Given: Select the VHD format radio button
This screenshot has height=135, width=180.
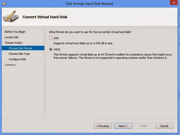Looking at the screenshot, I should (x=51, y=38).
